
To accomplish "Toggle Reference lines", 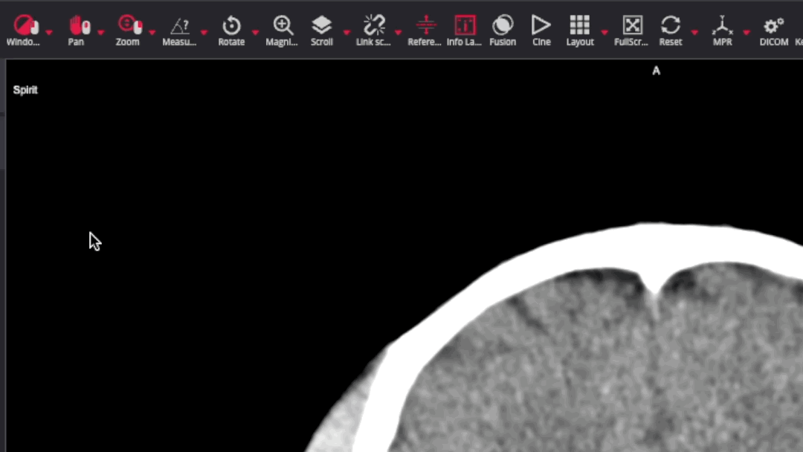I will [425, 30].
